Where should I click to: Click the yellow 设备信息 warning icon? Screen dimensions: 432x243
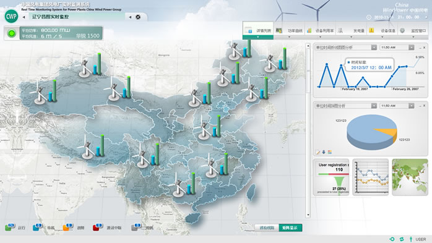(x=371, y=30)
